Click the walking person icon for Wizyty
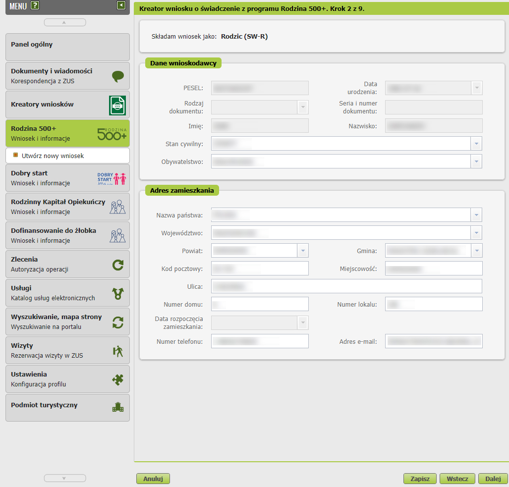509x487 pixels. point(117,351)
